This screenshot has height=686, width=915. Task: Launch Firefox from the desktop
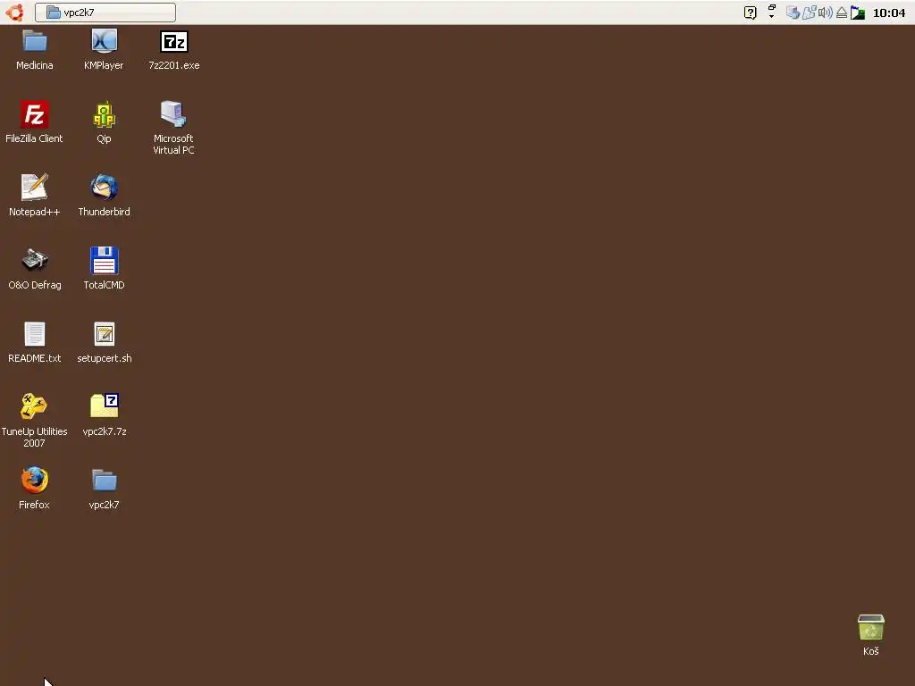click(x=35, y=480)
